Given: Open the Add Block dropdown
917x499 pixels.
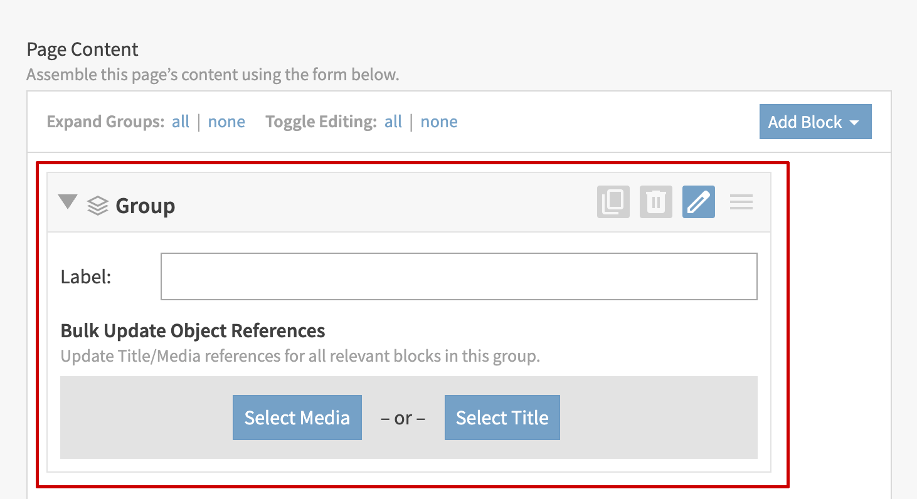Looking at the screenshot, I should [x=815, y=122].
